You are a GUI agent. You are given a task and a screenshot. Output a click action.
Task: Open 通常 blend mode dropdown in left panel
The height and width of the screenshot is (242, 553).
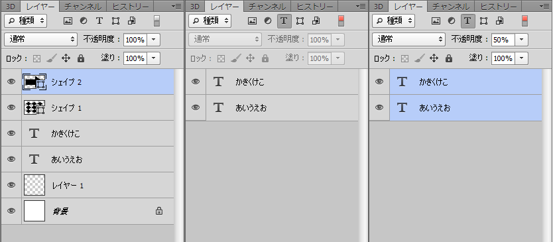tap(41, 40)
